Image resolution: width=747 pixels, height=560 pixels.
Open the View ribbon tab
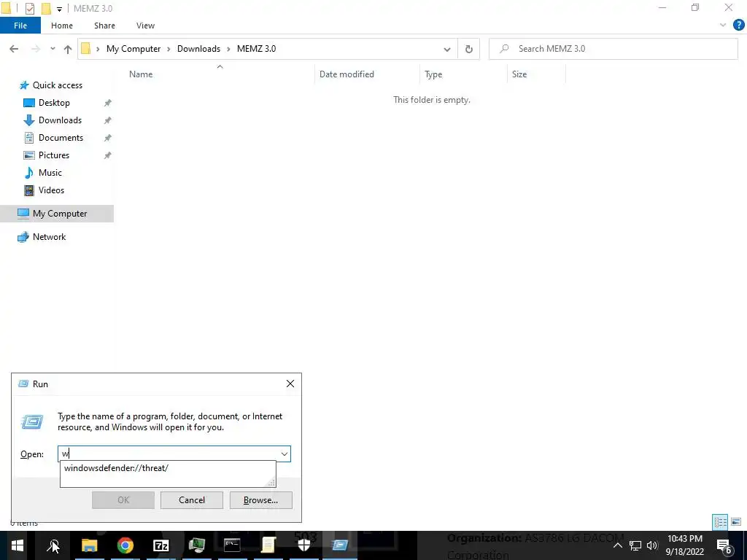[145, 26]
